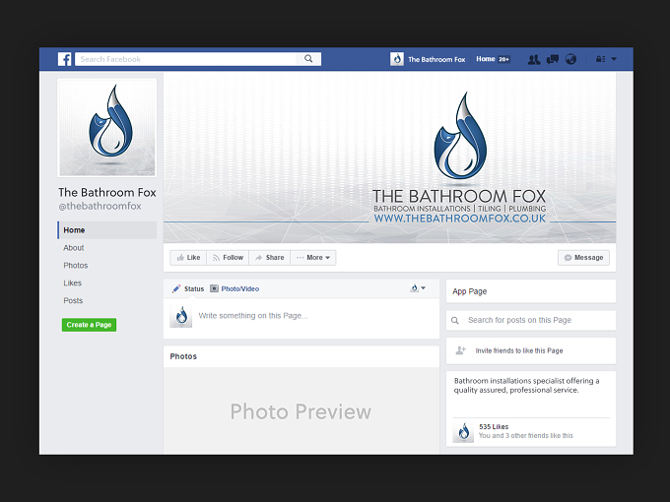Open The Bathroom Fox profile in top bar
Screen dimensions: 670x502
click(436, 59)
